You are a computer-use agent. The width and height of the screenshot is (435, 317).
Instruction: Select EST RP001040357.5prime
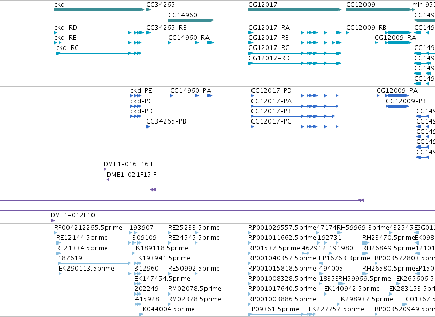click(x=250, y=263)
